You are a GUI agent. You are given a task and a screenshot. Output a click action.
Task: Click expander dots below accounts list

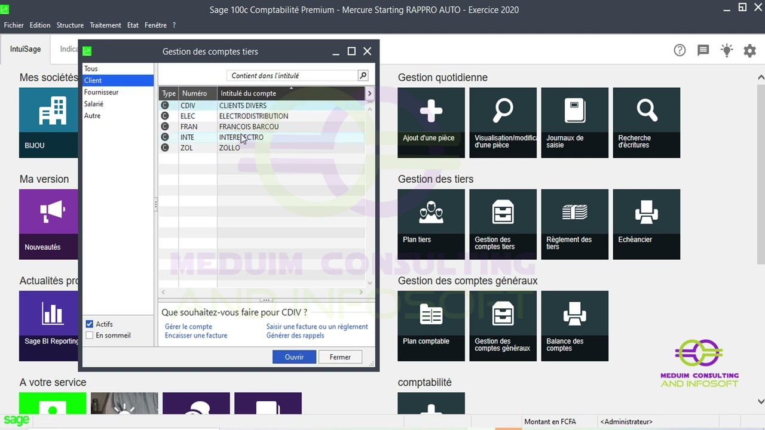click(267, 300)
